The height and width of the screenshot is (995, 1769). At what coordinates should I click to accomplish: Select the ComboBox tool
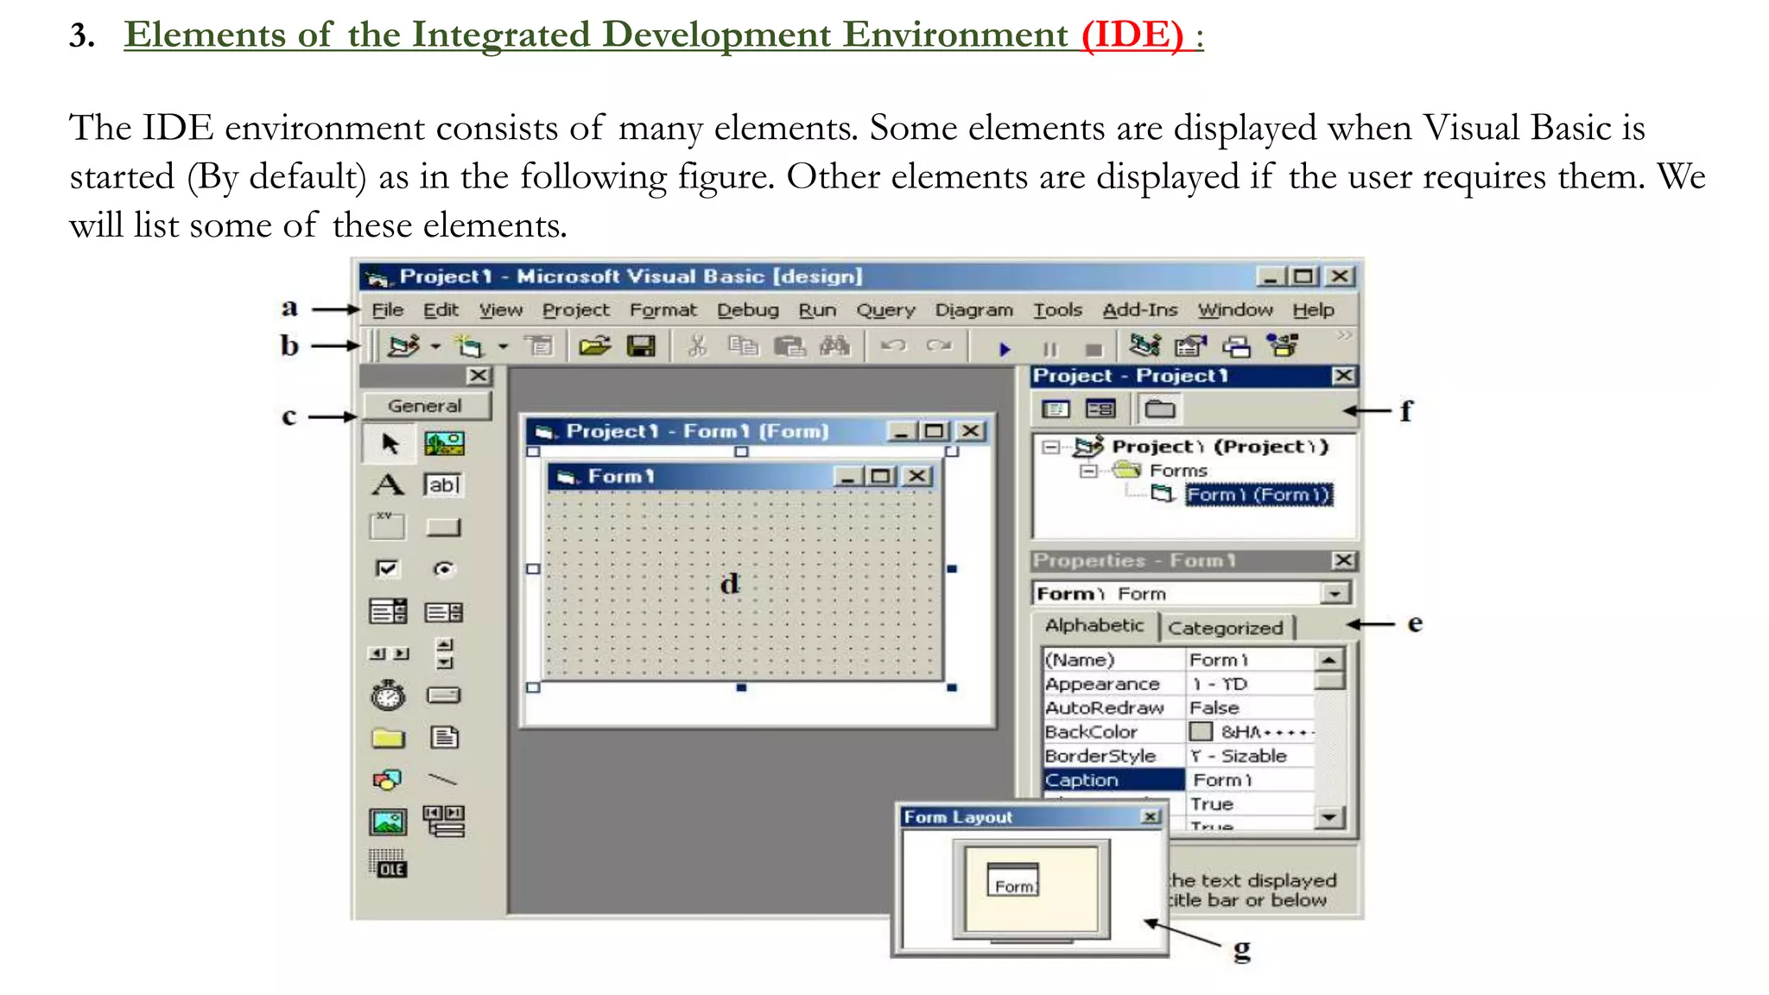click(388, 612)
